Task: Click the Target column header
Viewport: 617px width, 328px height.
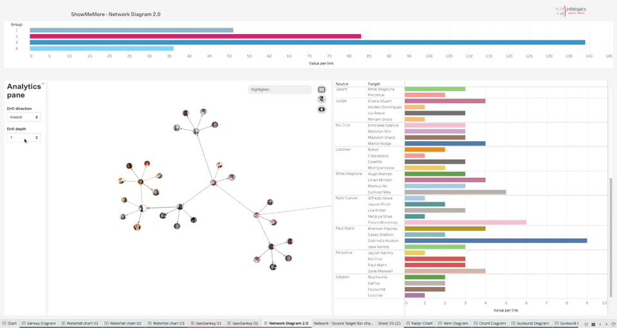Action: (x=374, y=84)
